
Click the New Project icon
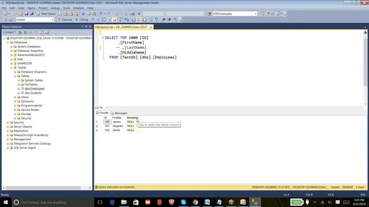5,14
